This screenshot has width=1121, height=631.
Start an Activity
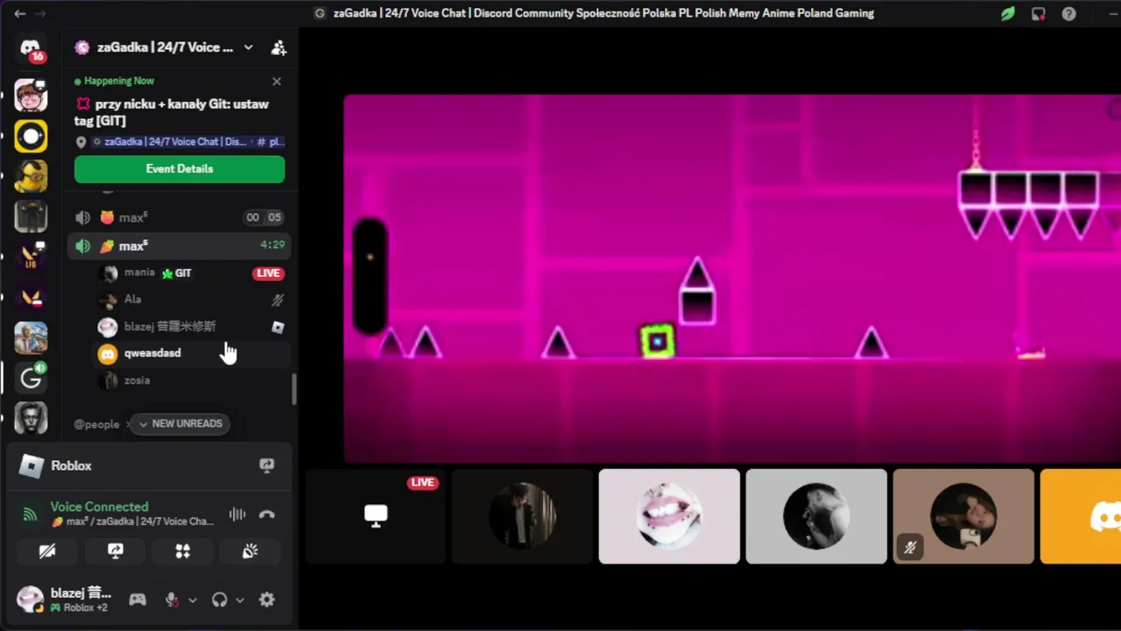tap(182, 551)
